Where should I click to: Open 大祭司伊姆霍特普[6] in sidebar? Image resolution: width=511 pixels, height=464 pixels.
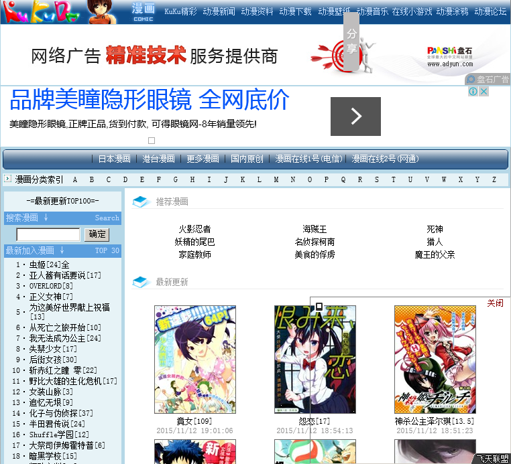(67, 445)
